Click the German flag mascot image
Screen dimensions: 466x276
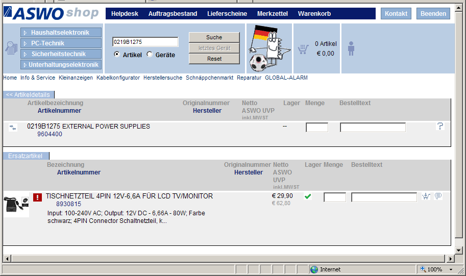coord(269,48)
